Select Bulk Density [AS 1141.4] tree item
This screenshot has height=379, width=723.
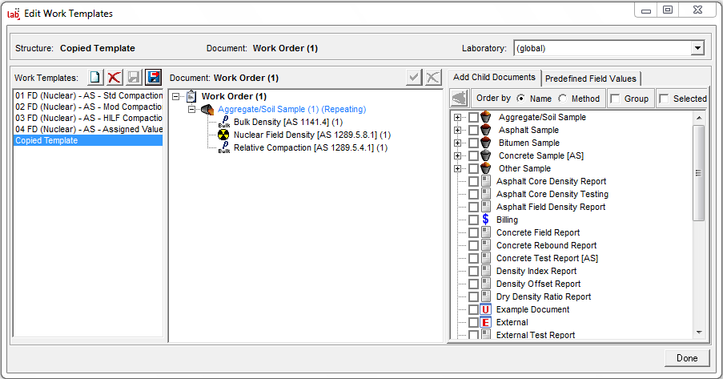pyautogui.click(x=282, y=122)
